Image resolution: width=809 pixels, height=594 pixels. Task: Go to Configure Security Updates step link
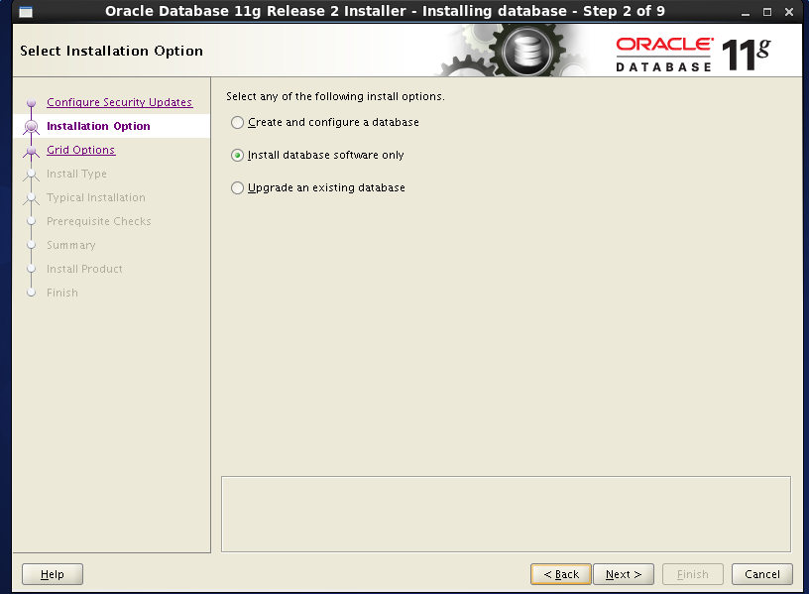pyautogui.click(x=119, y=102)
